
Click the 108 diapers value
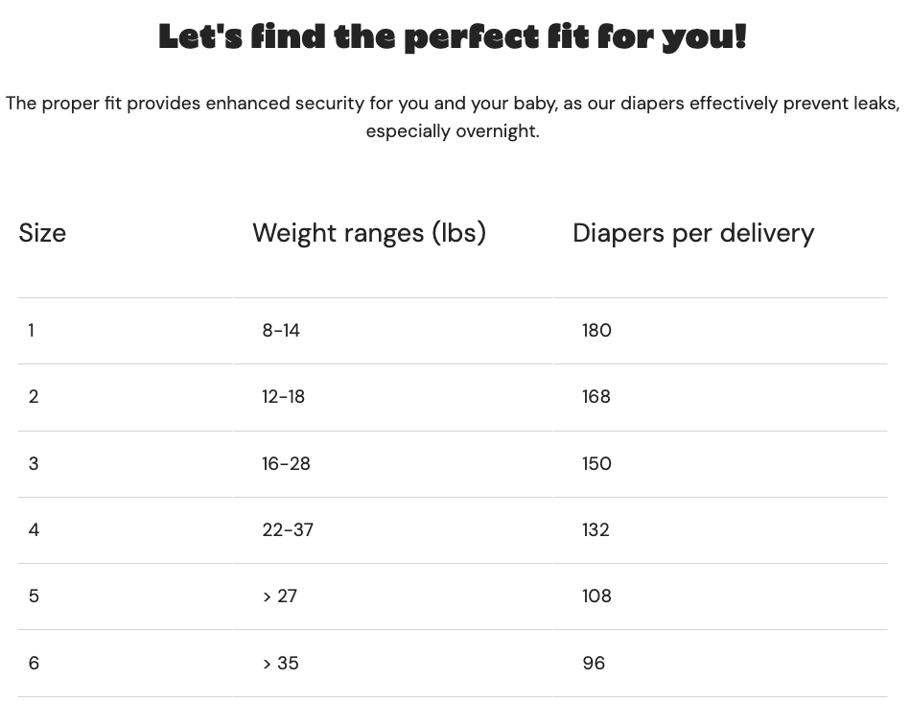(x=596, y=596)
